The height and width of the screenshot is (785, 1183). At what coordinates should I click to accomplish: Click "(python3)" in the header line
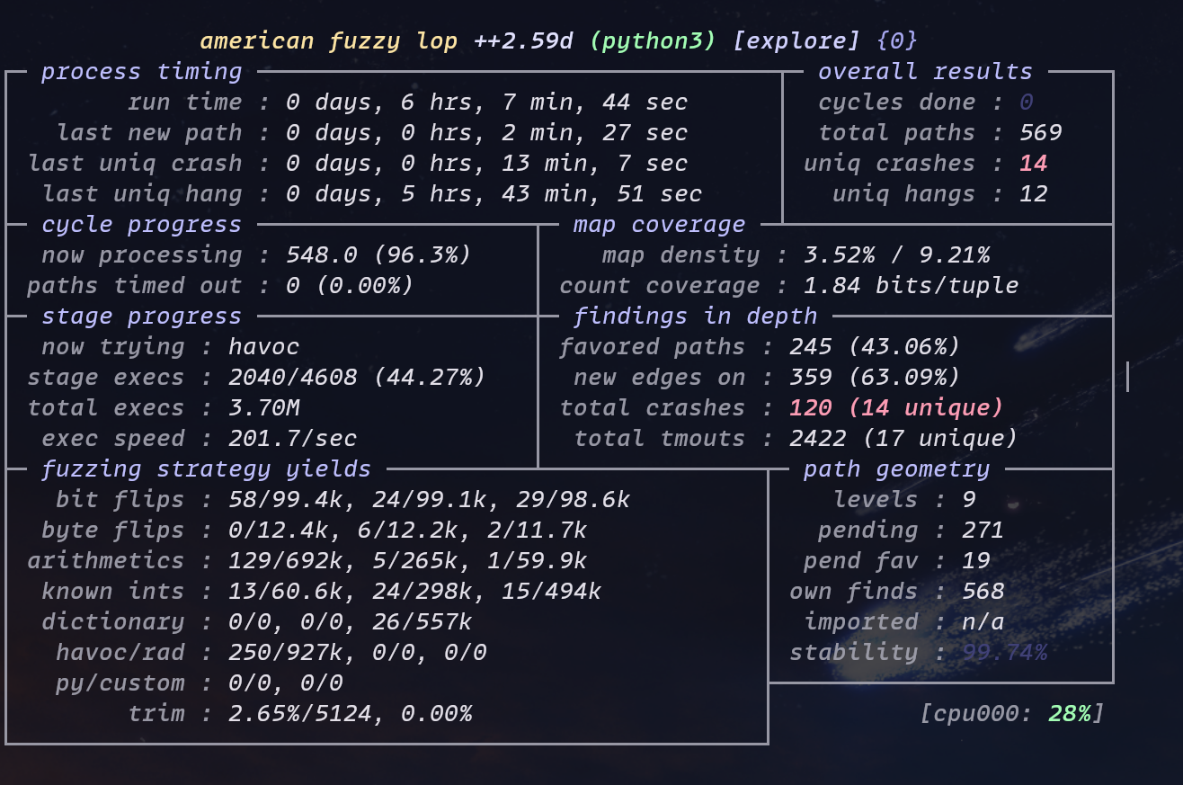[x=654, y=41]
